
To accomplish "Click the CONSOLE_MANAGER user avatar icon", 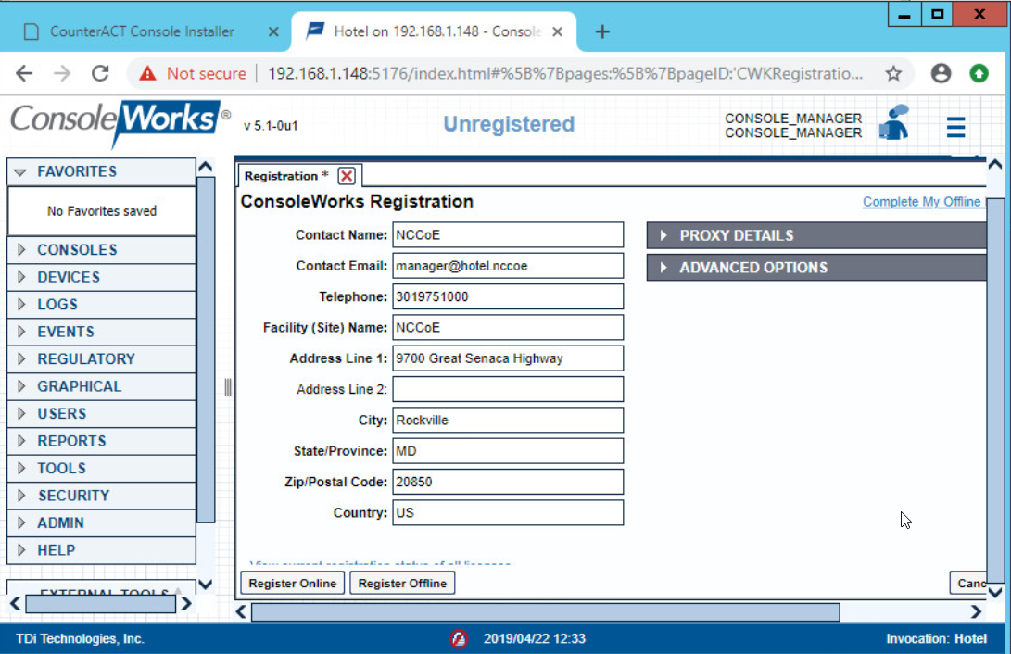I will 894,123.
